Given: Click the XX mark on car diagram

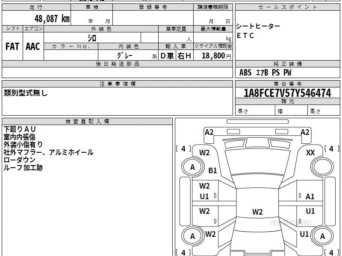Looking at the screenshot, I should tap(310, 153).
